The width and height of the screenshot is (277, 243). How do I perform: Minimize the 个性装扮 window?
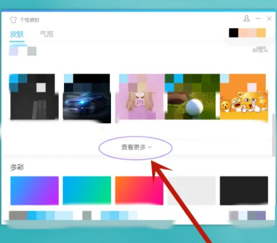click(x=258, y=19)
